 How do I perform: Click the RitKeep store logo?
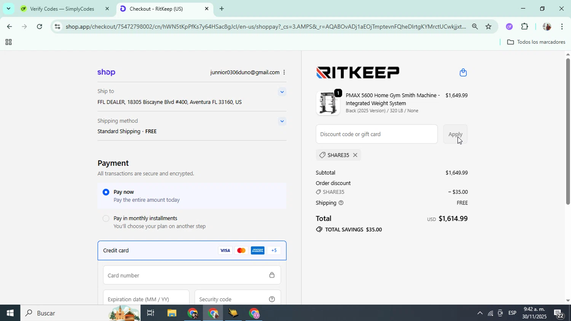[x=358, y=72]
